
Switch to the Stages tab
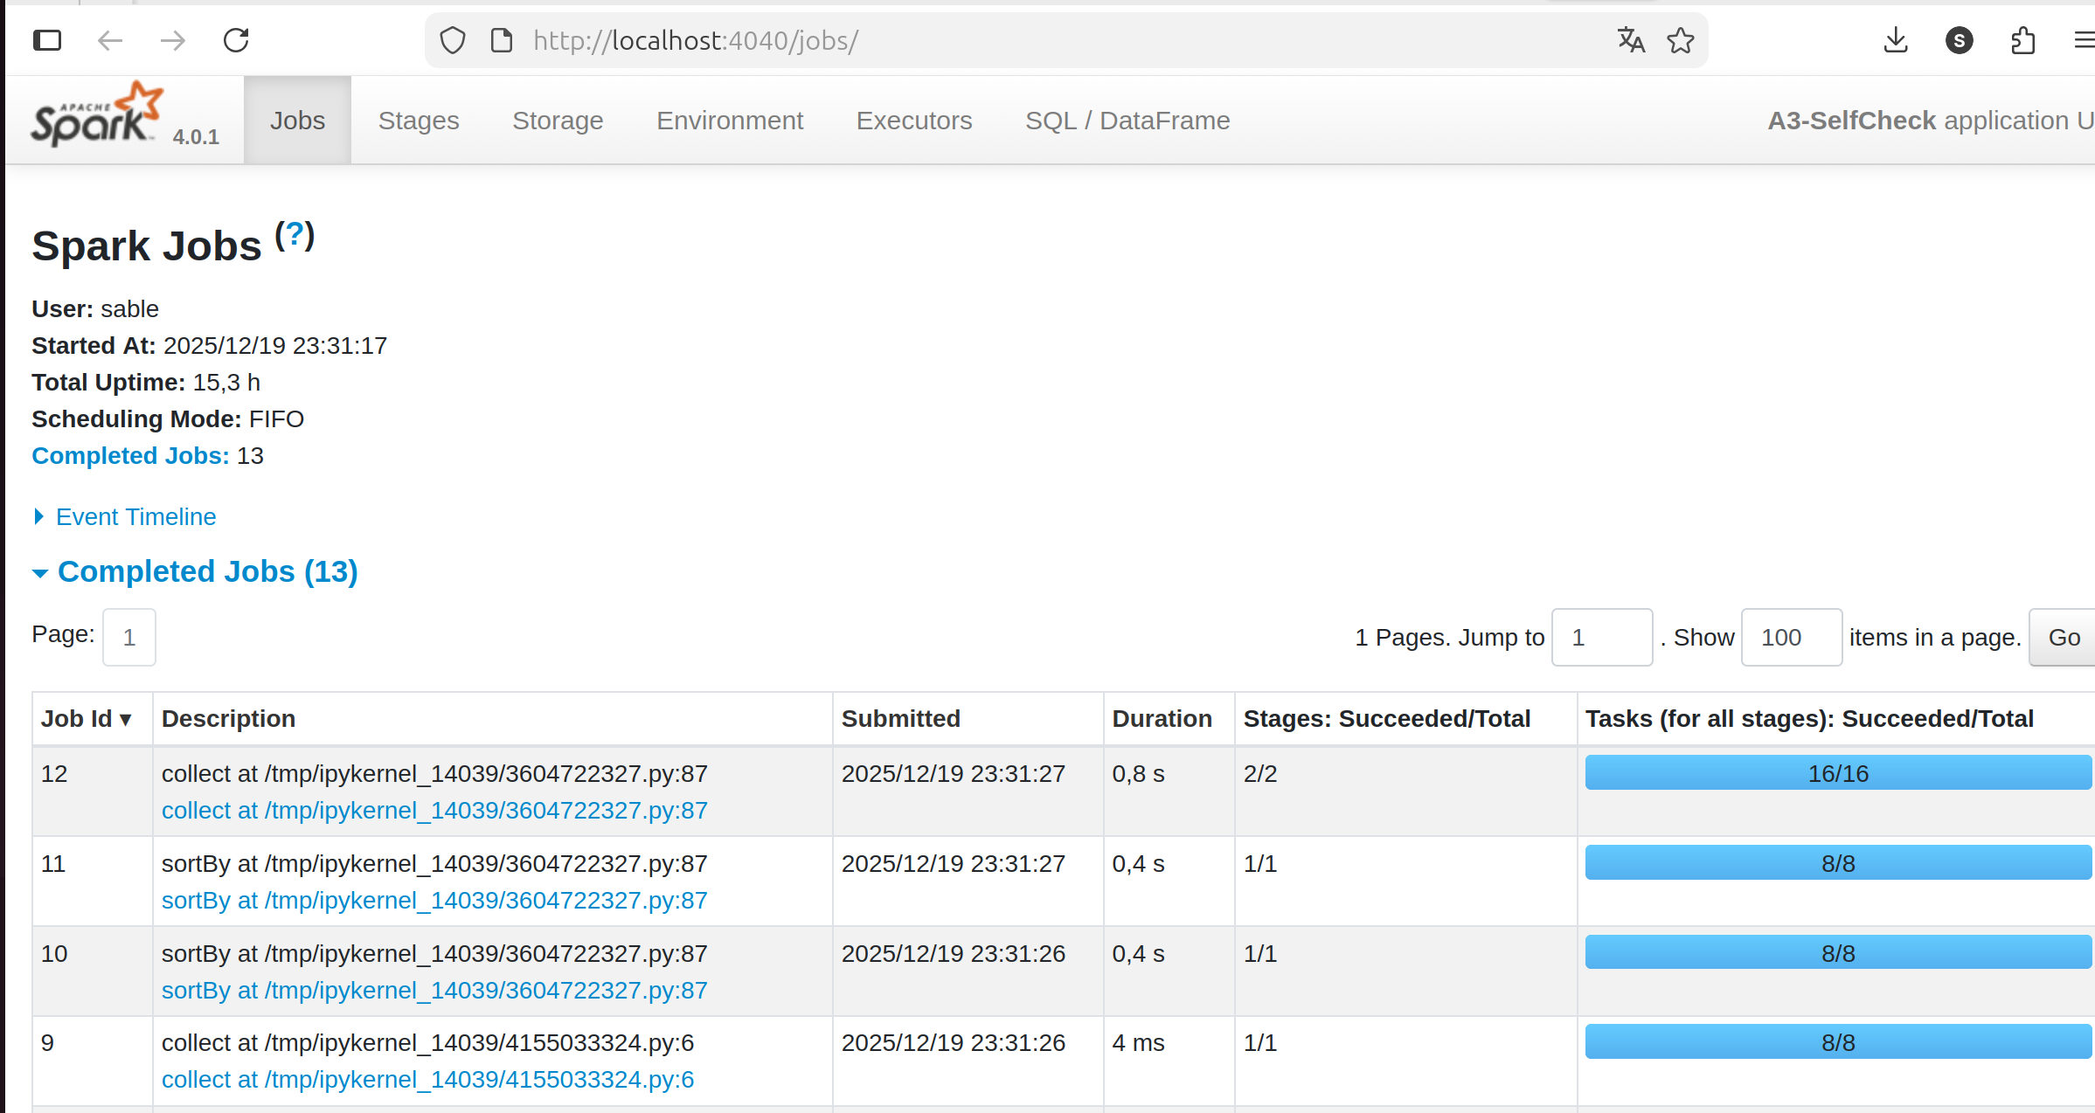[419, 121]
